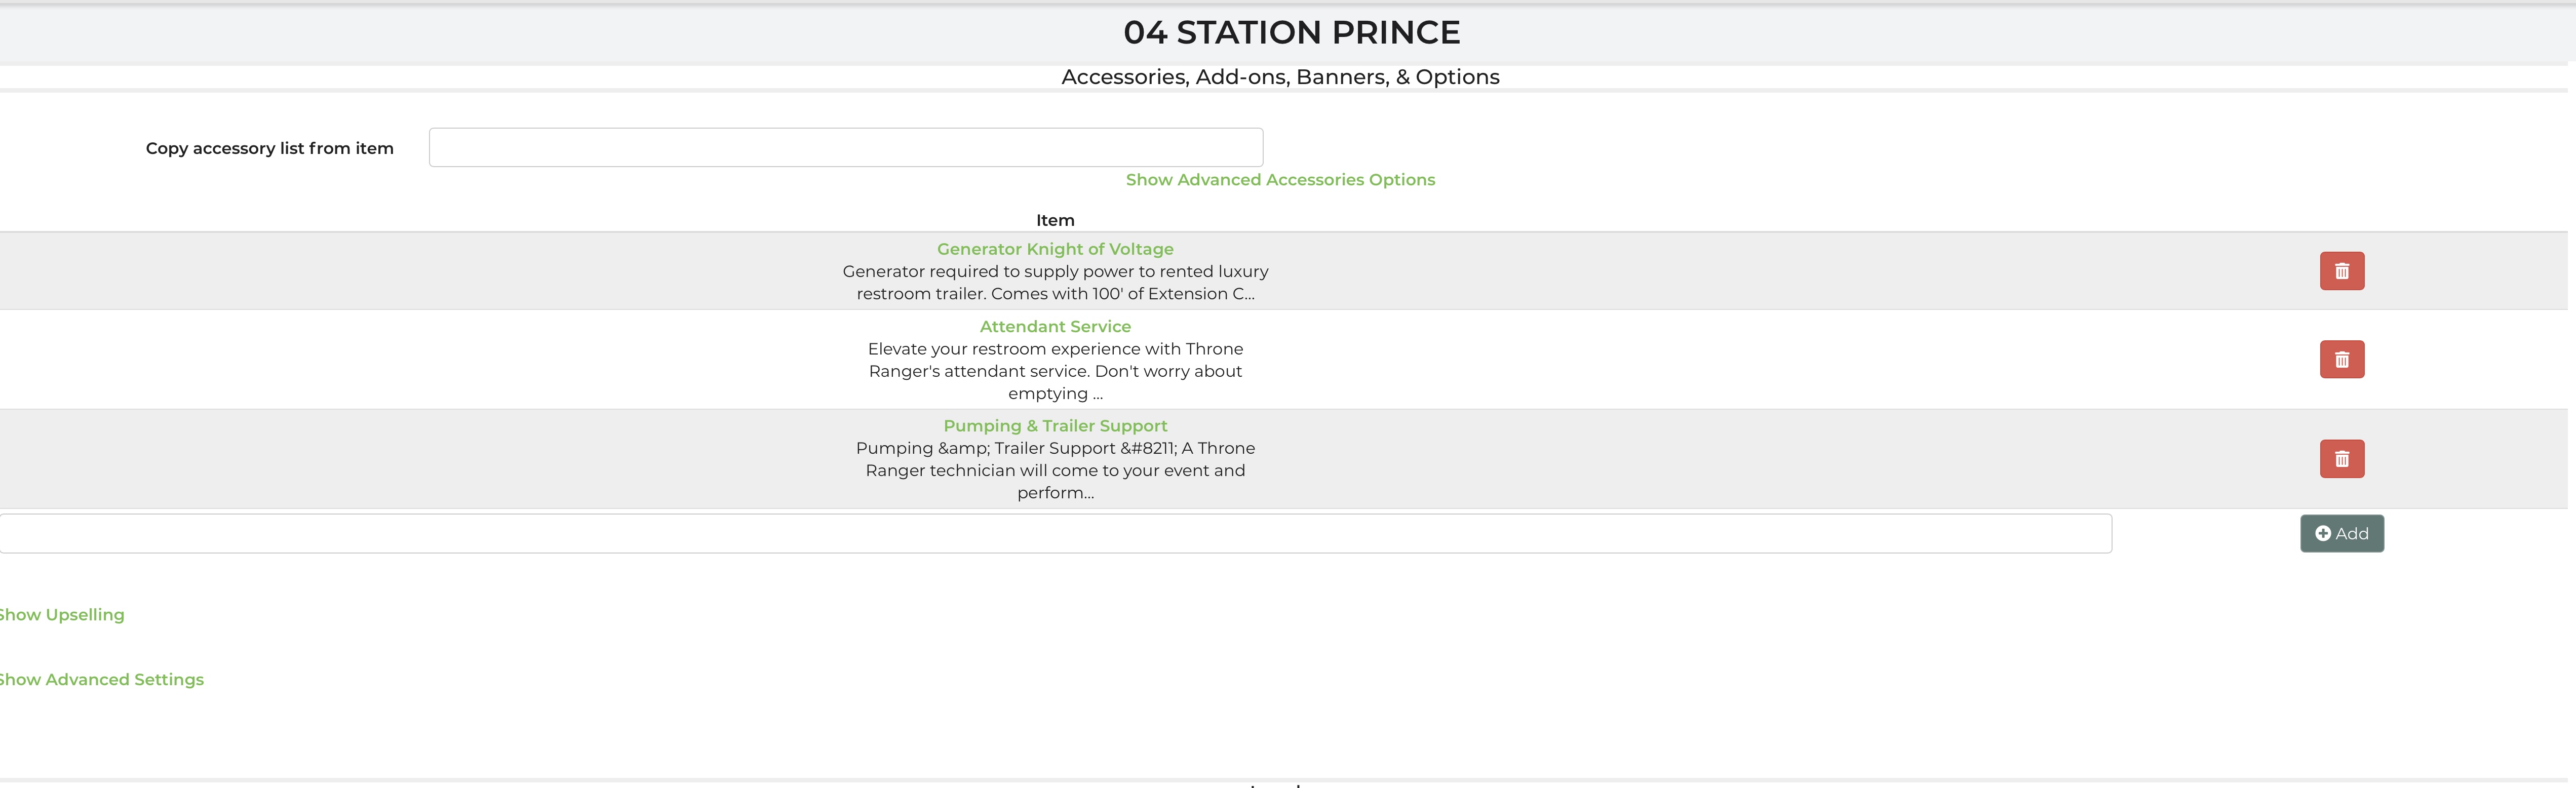Click the new accessory input beside Add
Viewport: 2576px width, 788px height.
click(x=1055, y=534)
